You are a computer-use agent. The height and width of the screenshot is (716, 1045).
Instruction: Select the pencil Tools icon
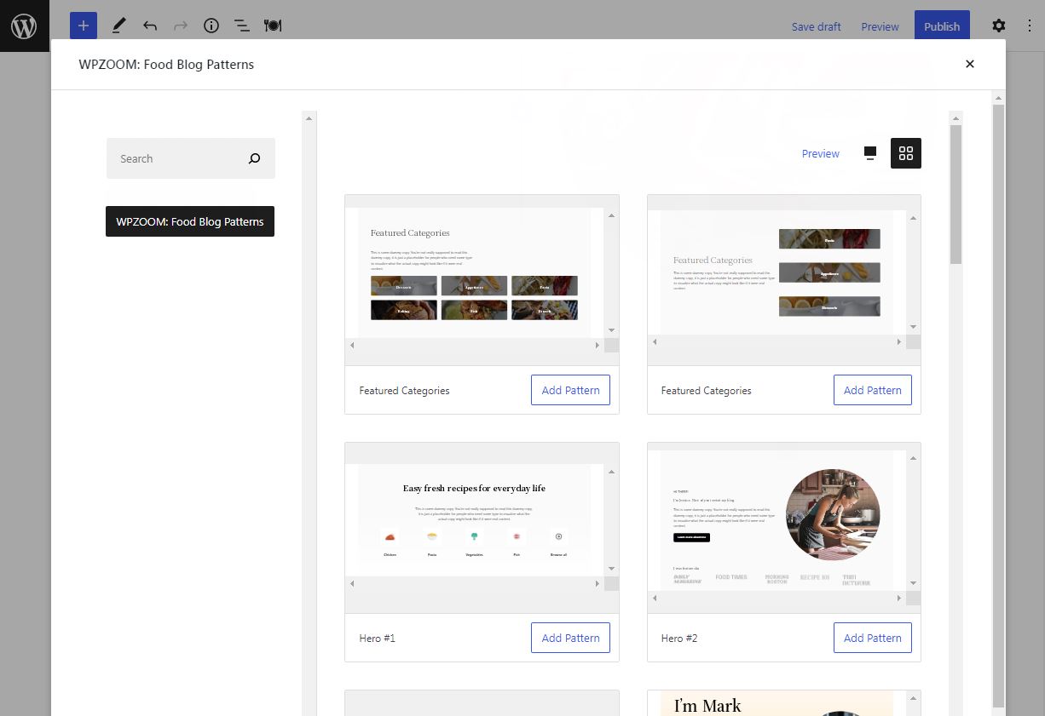point(118,26)
